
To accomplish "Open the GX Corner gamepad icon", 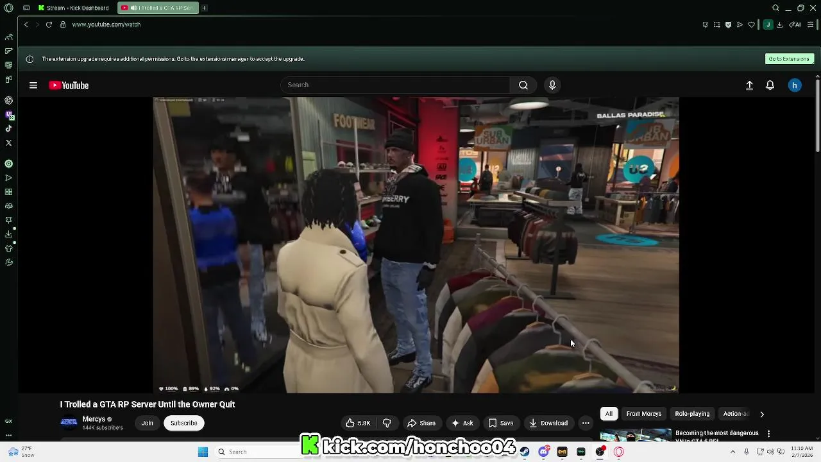I will coord(26,8).
